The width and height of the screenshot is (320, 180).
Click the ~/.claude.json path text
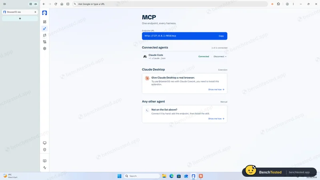pos(157,58)
